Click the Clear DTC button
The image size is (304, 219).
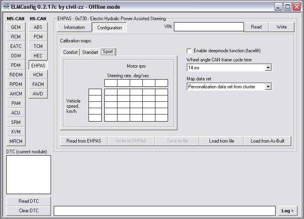pos(29,211)
